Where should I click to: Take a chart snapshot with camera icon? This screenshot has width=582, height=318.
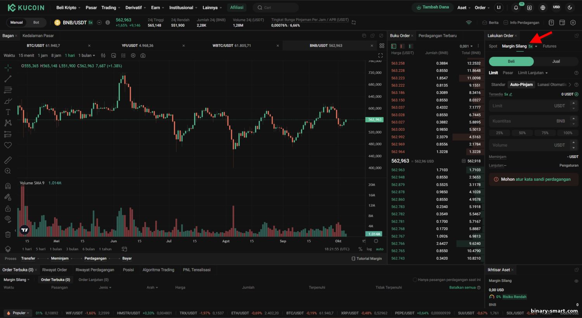143,55
